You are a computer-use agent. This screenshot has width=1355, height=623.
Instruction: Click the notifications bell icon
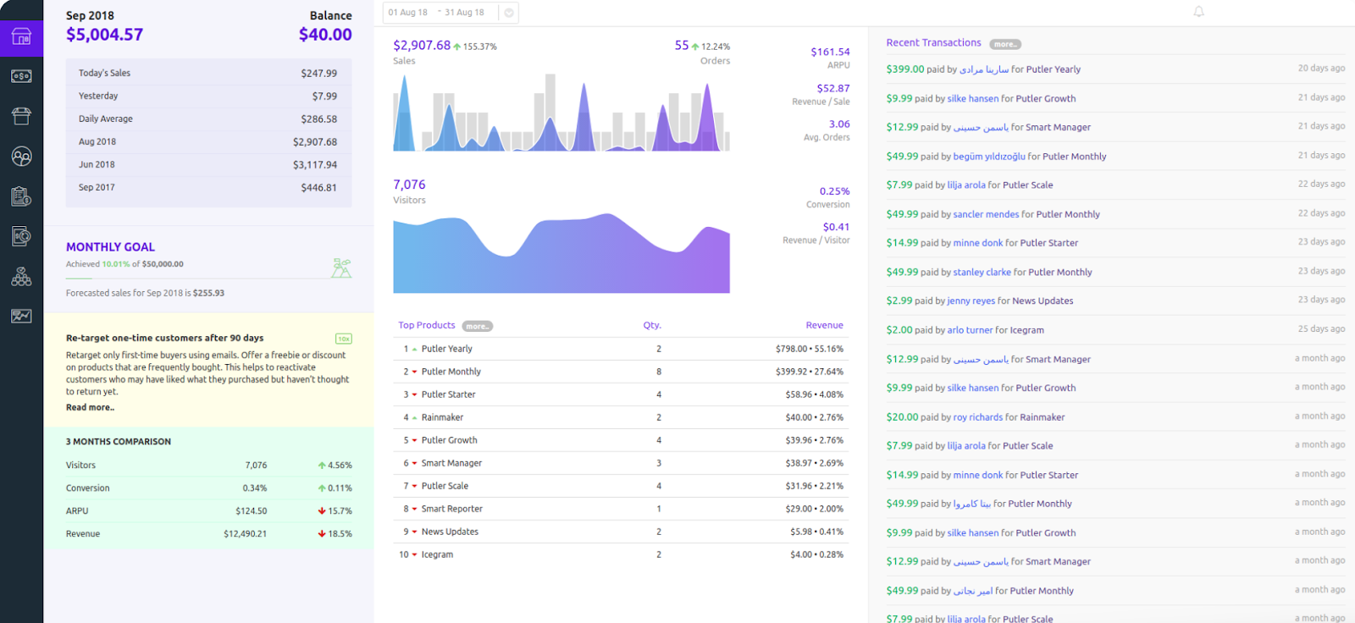(1198, 12)
